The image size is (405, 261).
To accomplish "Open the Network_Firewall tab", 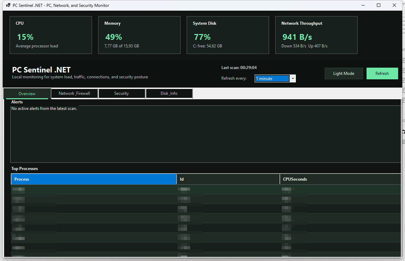I will click(74, 93).
